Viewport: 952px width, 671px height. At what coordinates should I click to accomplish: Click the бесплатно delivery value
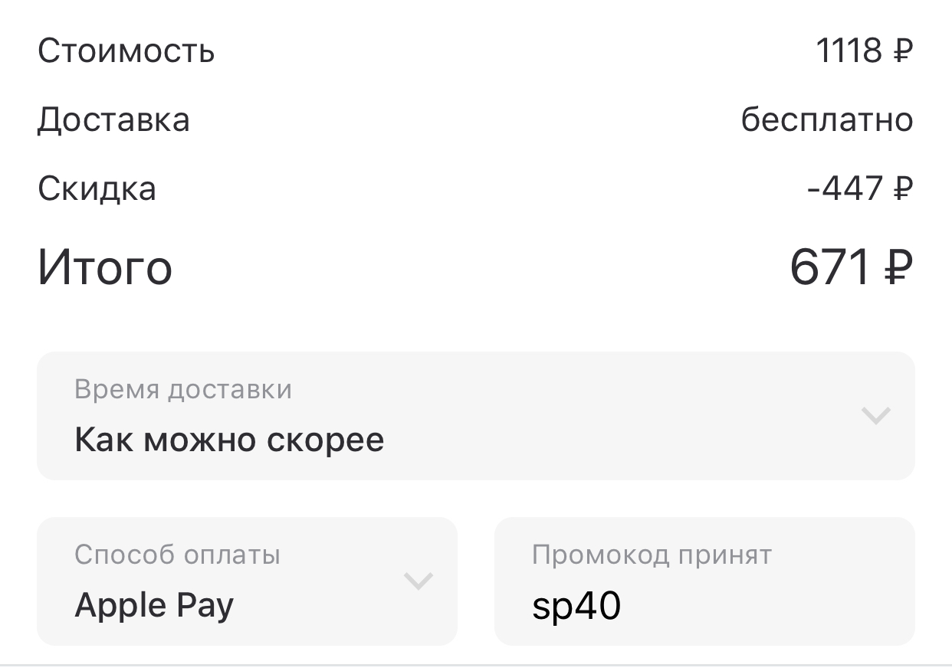point(827,119)
